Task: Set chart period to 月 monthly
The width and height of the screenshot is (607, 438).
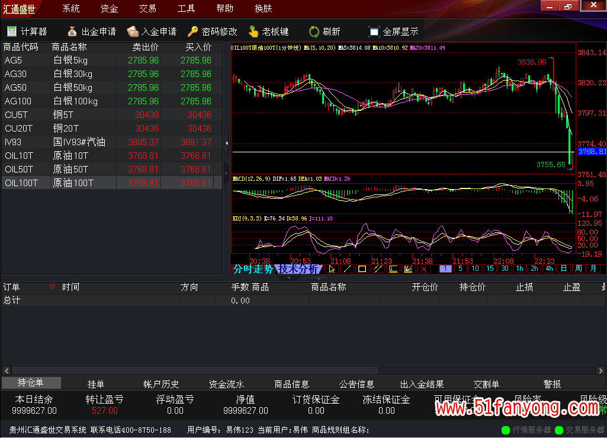Action: [x=593, y=268]
